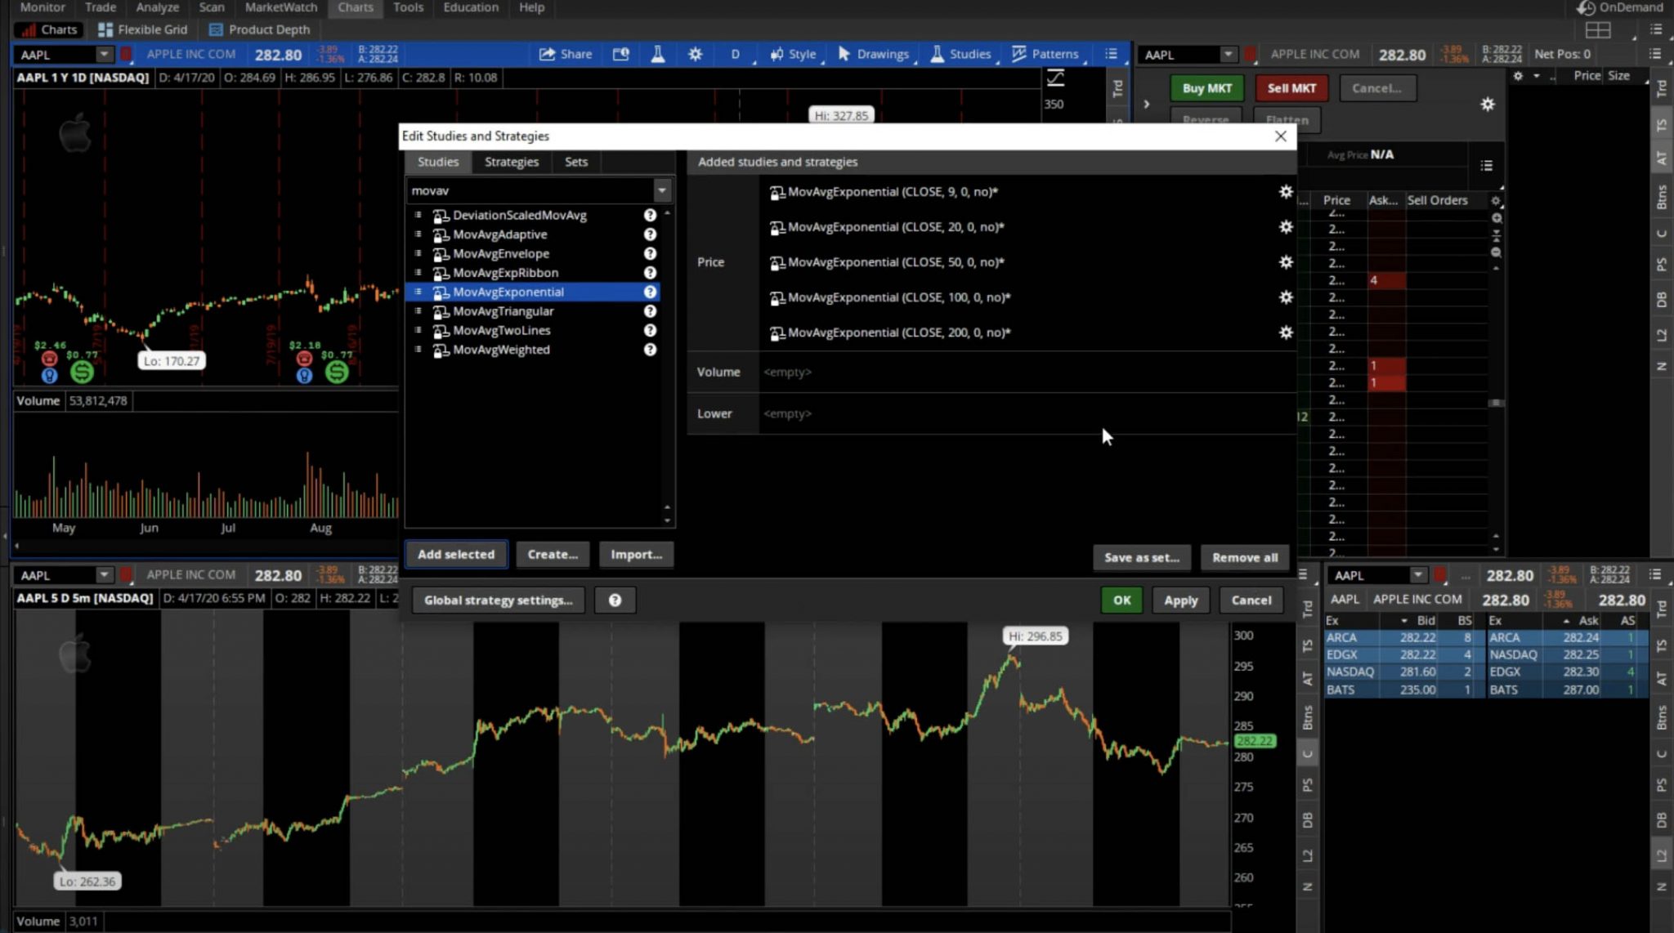Open settings gear for MovAvgExponential CLOSE 50
Viewport: 1674px width, 933px height.
tap(1286, 262)
